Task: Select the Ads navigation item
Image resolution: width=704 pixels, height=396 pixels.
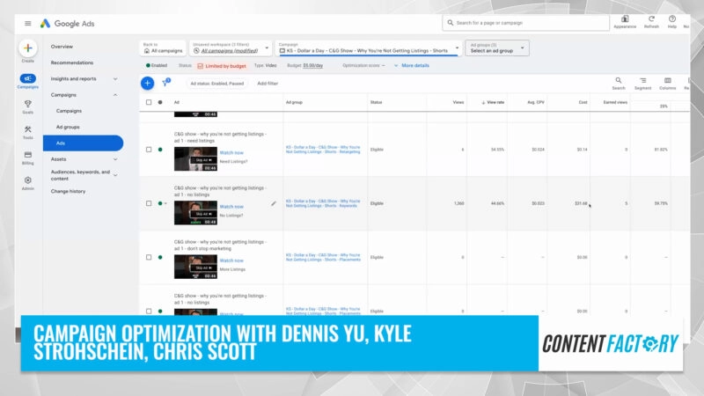Action: (x=83, y=143)
